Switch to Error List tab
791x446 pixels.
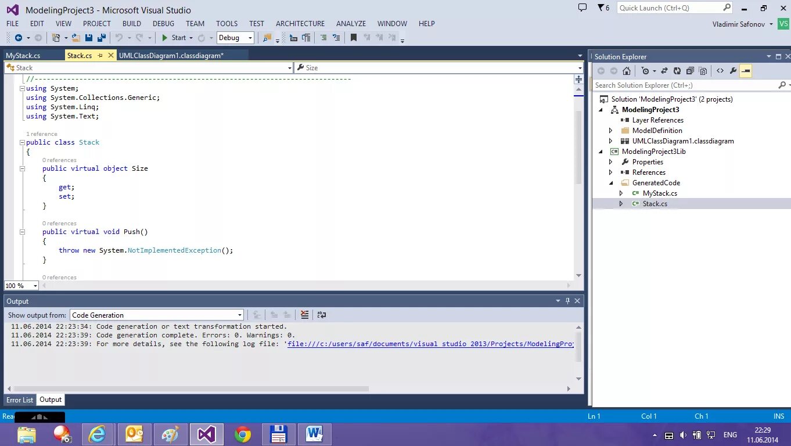tap(20, 400)
